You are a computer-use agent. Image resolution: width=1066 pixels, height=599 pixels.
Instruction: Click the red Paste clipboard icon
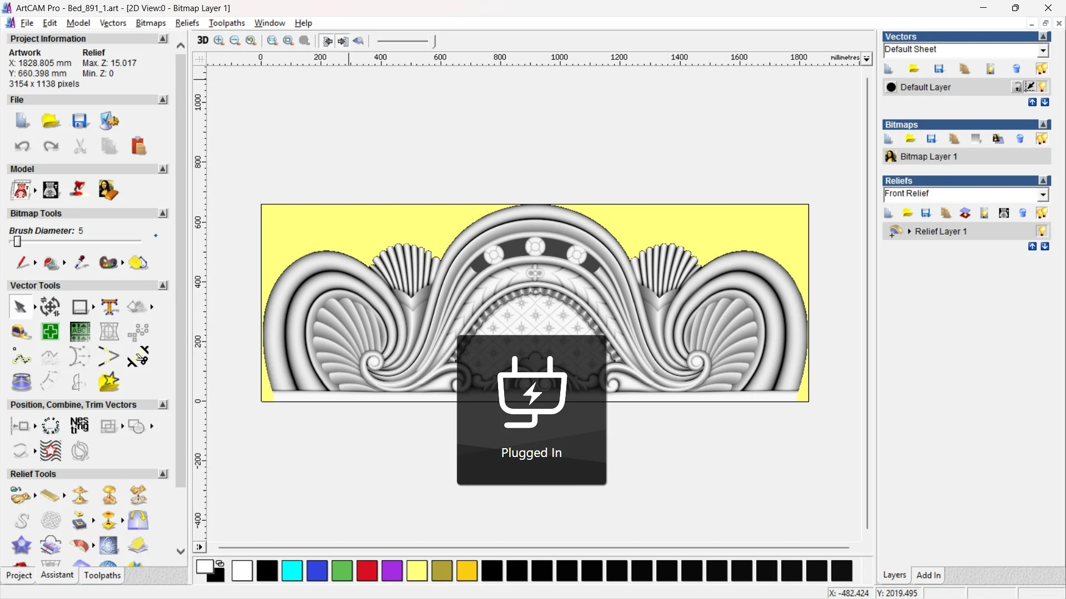coord(138,146)
